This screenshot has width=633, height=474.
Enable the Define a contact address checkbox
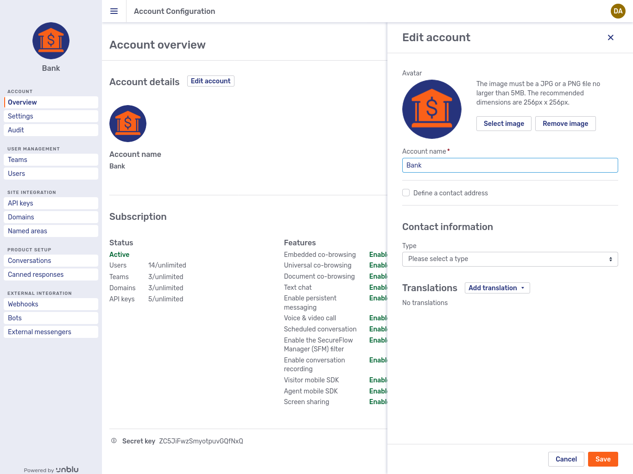[406, 193]
